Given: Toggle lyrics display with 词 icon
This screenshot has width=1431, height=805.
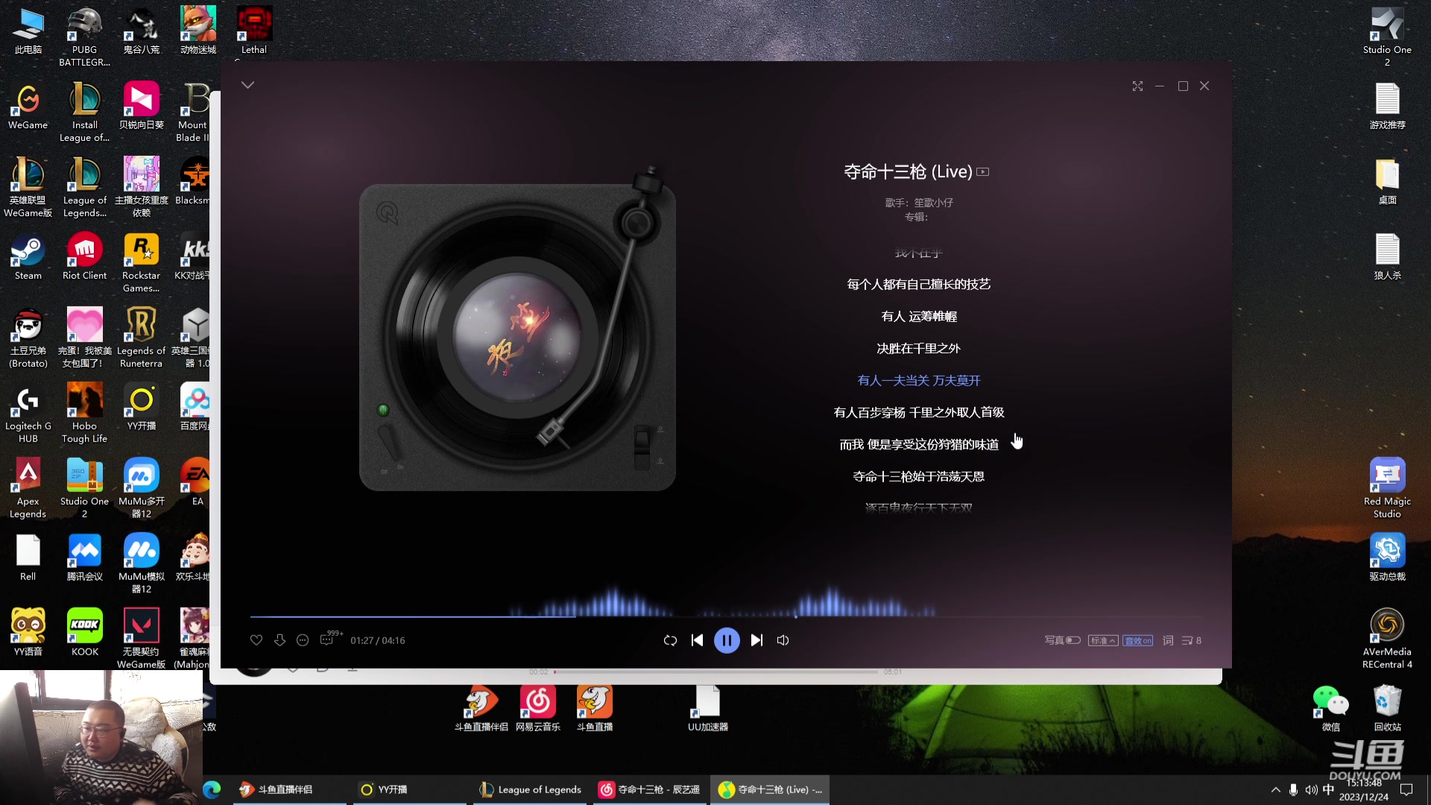Looking at the screenshot, I should coord(1168,640).
